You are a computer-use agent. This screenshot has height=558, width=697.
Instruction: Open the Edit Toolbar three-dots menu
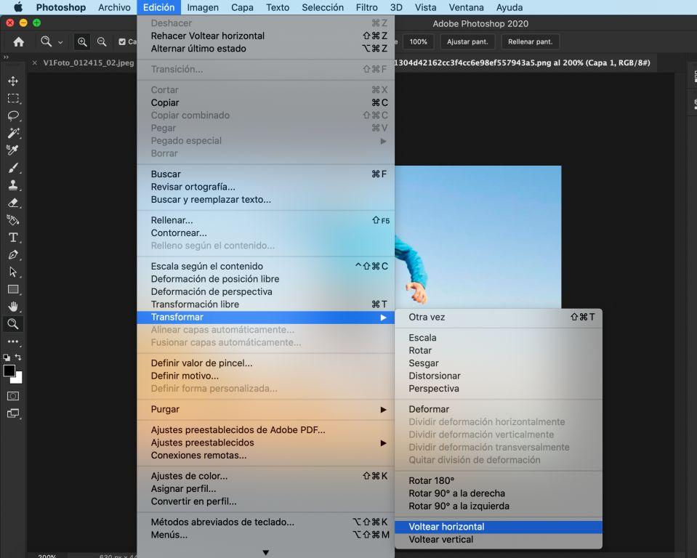tap(13, 341)
